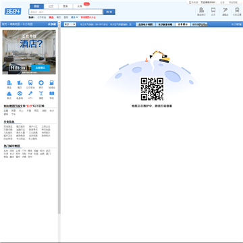Click the fullscreen display button in map bar
The width and height of the screenshot is (243, 243).
(x=183, y=24)
